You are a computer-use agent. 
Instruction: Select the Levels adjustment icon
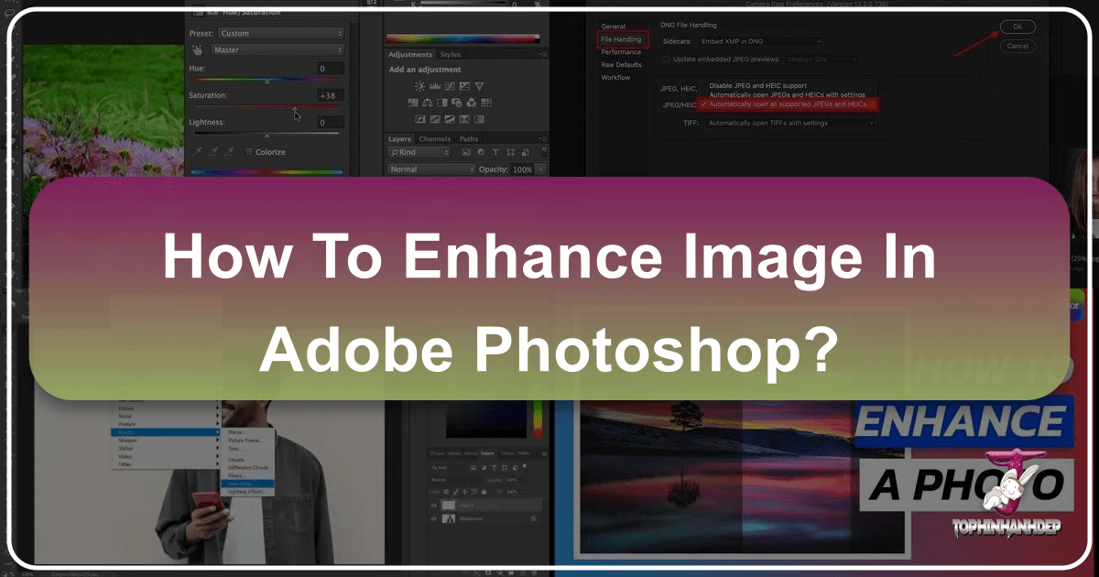(x=436, y=86)
